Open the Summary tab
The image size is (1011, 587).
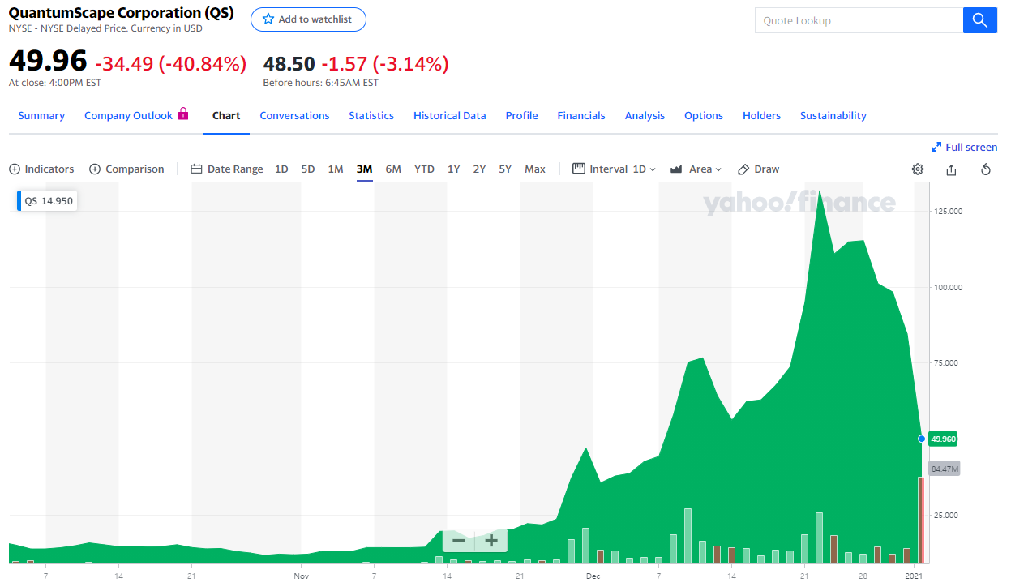(41, 116)
